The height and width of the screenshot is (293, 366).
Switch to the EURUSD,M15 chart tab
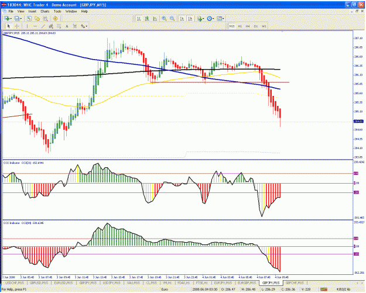click(63, 282)
